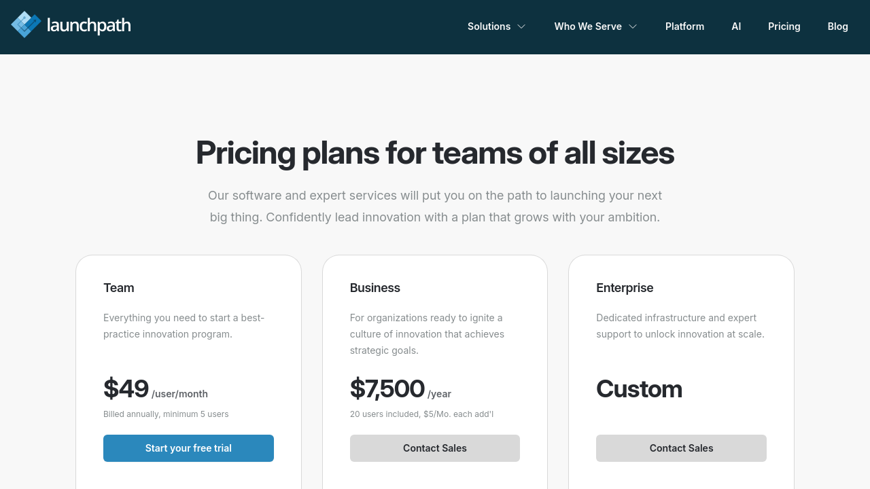Click the $7,500 per year price
This screenshot has height=489, width=870.
[387, 389]
